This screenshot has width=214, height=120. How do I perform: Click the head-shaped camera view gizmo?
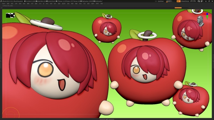coord(200,21)
